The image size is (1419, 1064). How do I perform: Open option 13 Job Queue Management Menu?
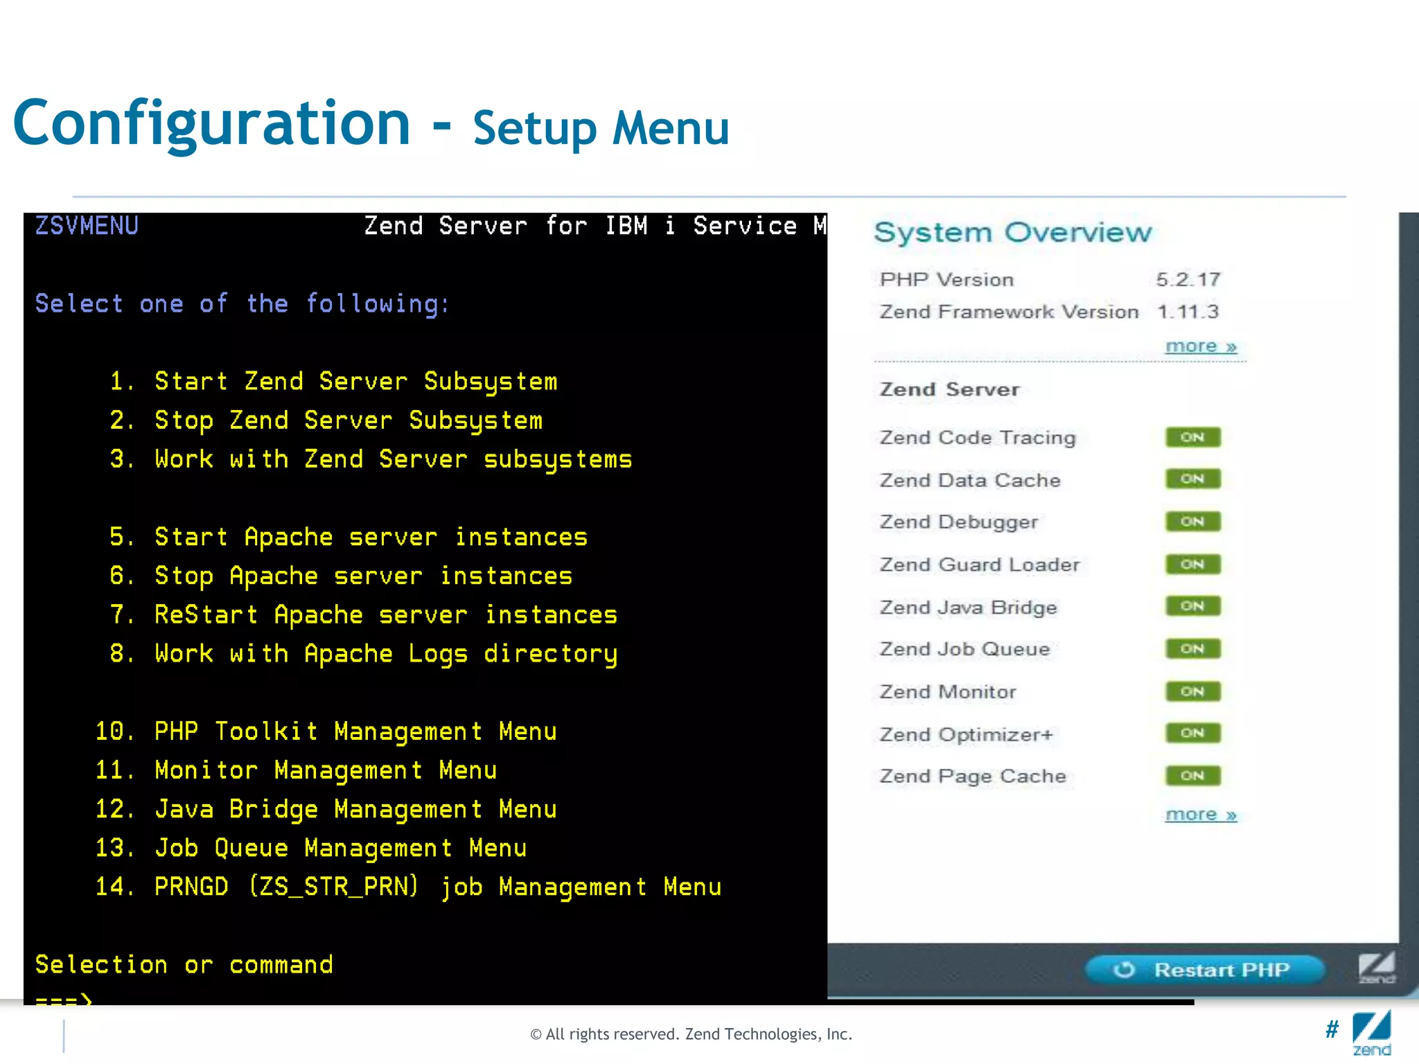(310, 848)
